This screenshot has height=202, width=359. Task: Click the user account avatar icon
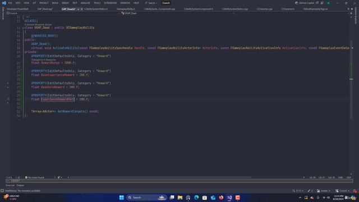(328, 3)
